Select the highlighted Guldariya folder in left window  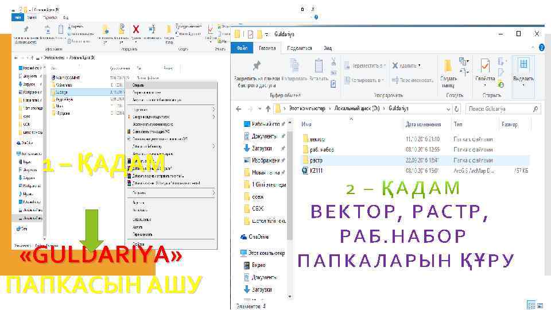tap(87, 92)
